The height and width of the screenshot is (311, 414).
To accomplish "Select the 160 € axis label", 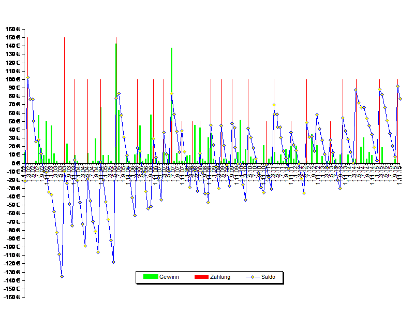I will pyautogui.click(x=12, y=29).
